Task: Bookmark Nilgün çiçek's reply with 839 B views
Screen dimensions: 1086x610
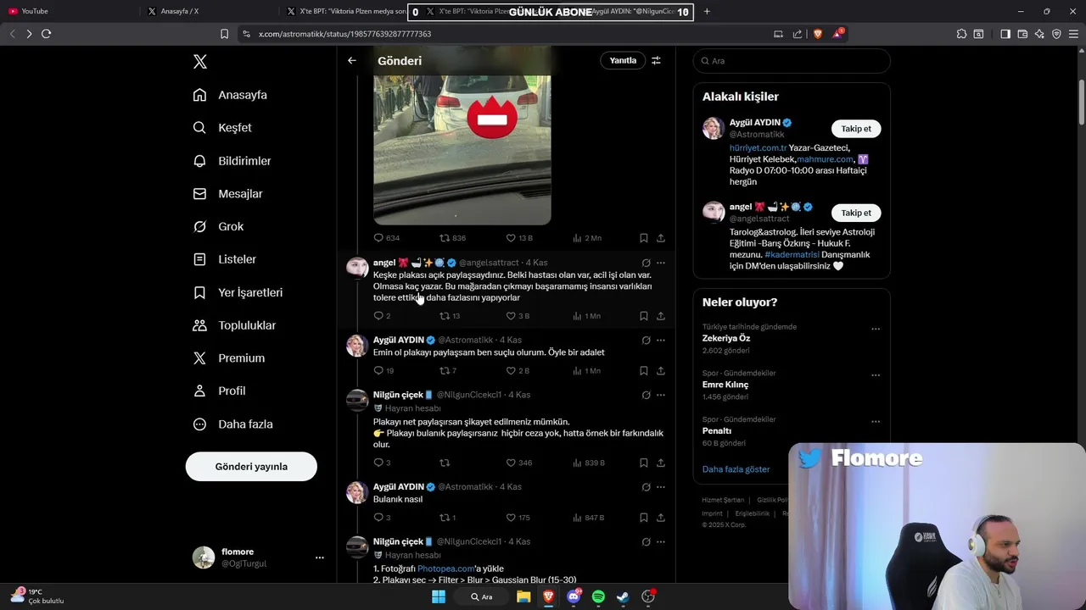Action: tap(644, 463)
